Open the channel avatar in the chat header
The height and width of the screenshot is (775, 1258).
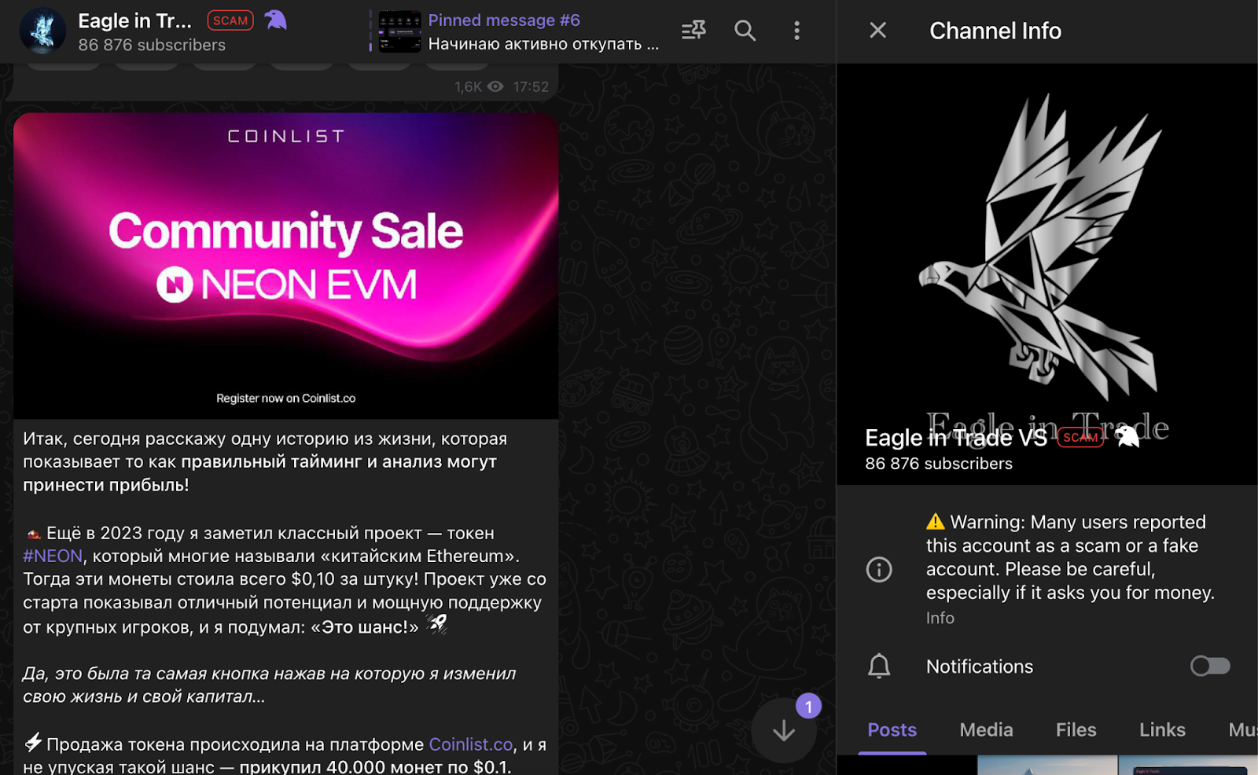point(42,31)
